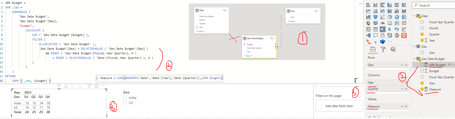Check the India slicer checkbox

[x=125, y=98]
